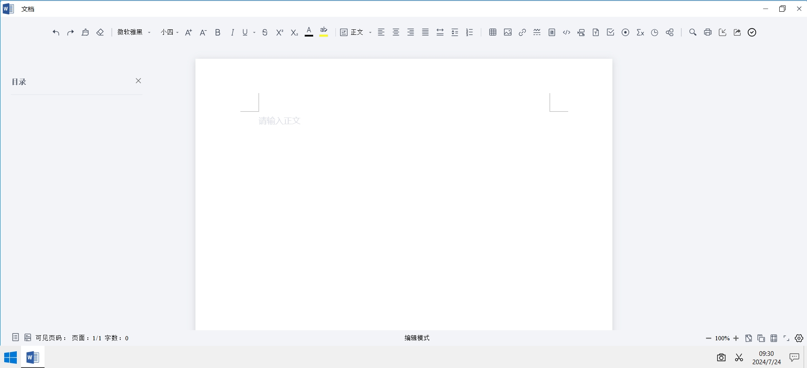
Task: Click the zoom in plus button
Action: click(736, 338)
